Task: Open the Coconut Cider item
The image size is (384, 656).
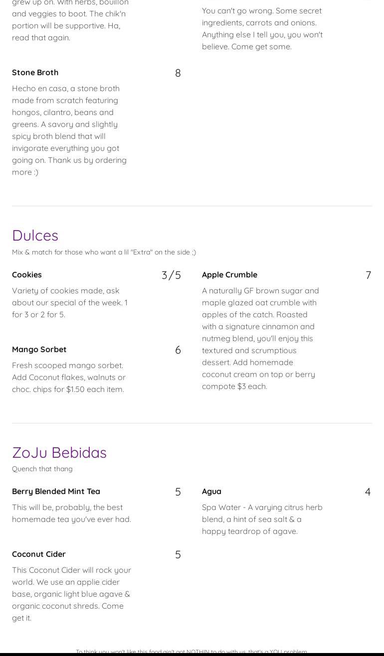Action: (39, 554)
